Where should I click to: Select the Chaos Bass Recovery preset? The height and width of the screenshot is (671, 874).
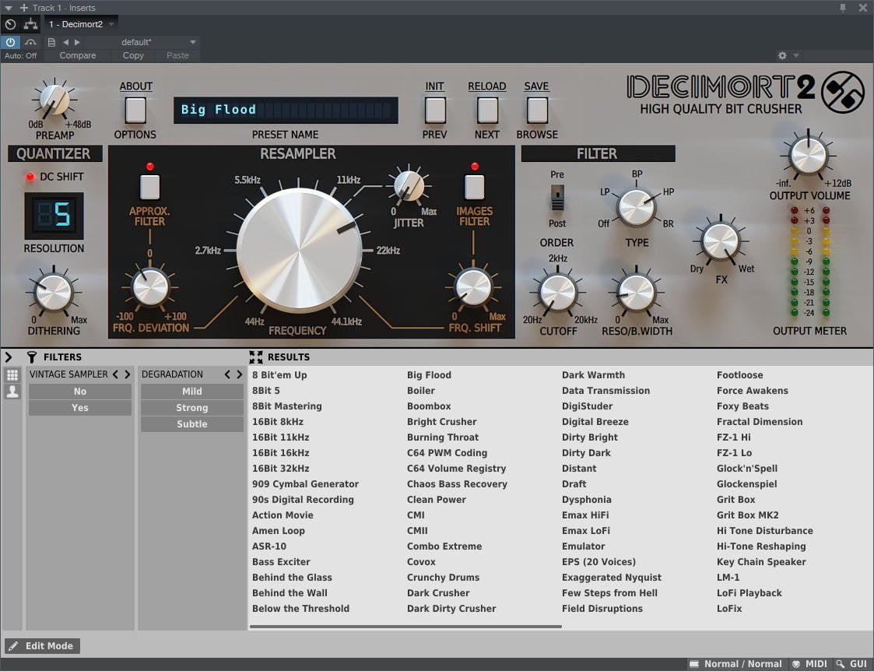[457, 483]
